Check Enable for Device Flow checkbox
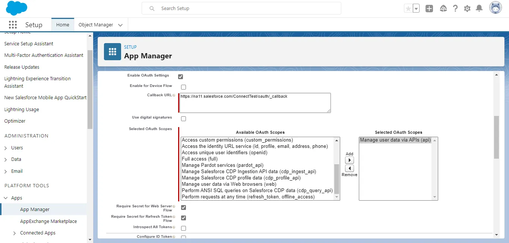 (184, 87)
